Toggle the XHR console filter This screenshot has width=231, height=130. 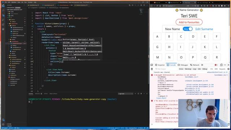[x=216, y=69]
